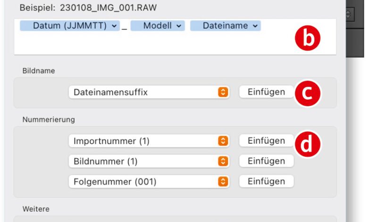Open the Dateiname token dropdown
Screen dimensions: 368x222
click(255, 26)
